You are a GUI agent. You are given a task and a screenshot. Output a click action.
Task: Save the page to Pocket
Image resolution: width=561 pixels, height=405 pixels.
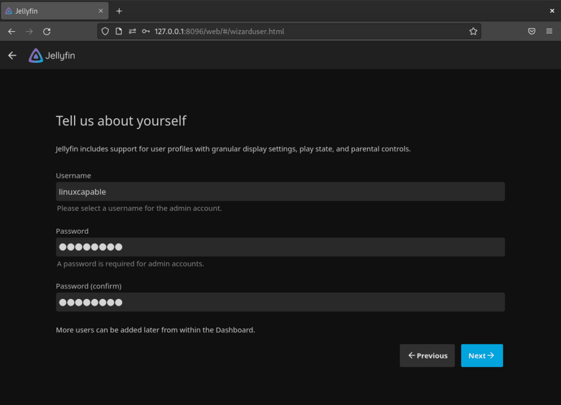pos(531,31)
